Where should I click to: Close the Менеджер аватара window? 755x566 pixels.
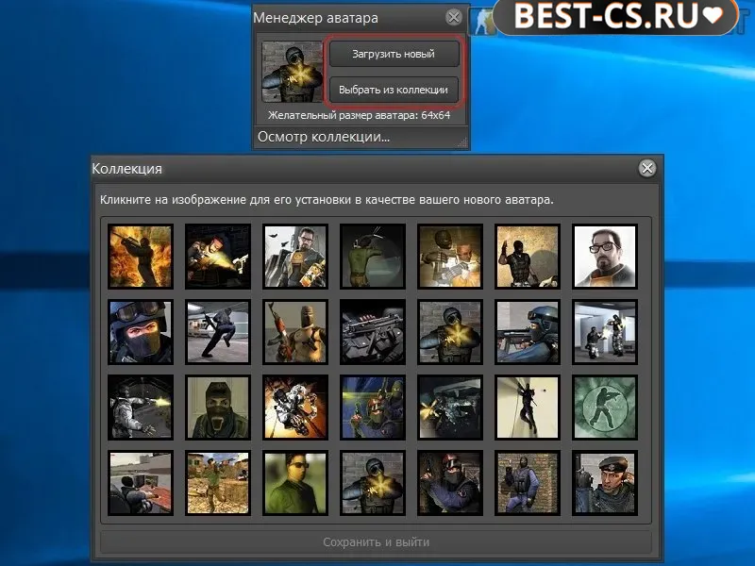454,17
